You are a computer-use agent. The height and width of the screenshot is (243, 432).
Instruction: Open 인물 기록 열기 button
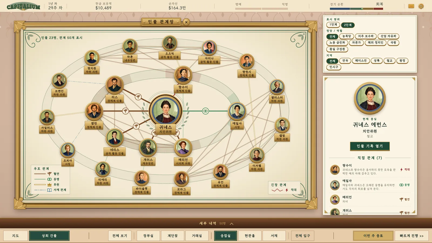pos(370,146)
